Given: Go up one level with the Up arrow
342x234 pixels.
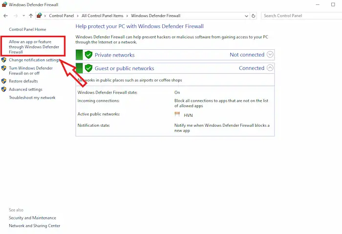Looking at the screenshot, I should [x=31, y=16].
